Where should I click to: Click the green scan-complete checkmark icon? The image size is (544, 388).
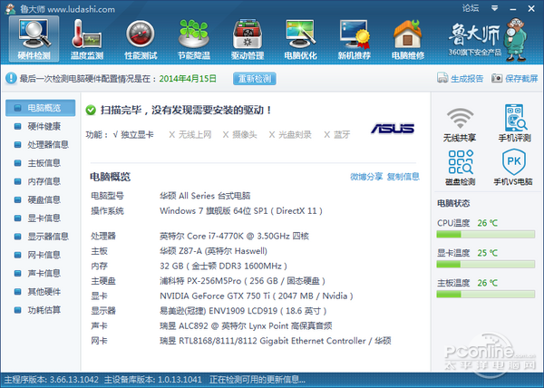pyautogui.click(x=91, y=111)
